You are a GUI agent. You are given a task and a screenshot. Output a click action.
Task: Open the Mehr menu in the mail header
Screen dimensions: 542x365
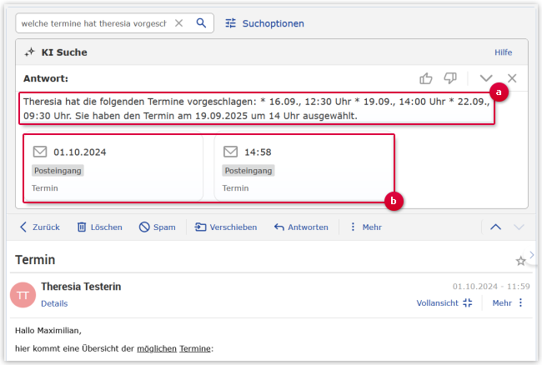508,302
